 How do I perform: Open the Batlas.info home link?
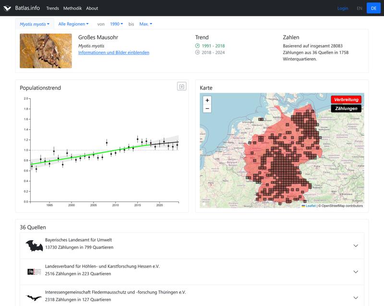click(27, 8)
